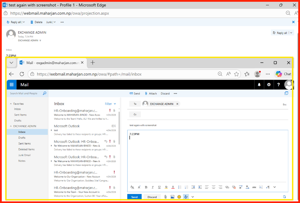The height and width of the screenshot is (203, 300).
Task: Click the sender avatar of EXCHANGE ADMIN message
Action: (x=11, y=34)
